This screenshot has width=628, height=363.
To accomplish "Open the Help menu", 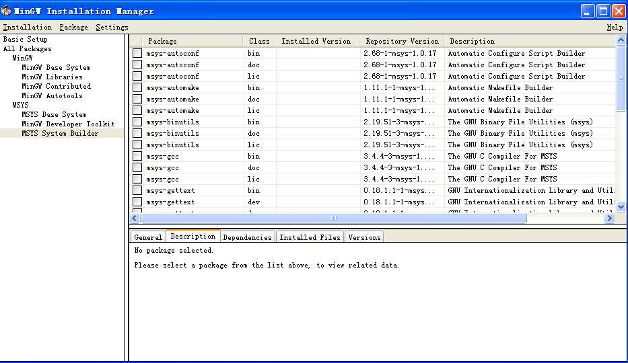I will [x=615, y=27].
